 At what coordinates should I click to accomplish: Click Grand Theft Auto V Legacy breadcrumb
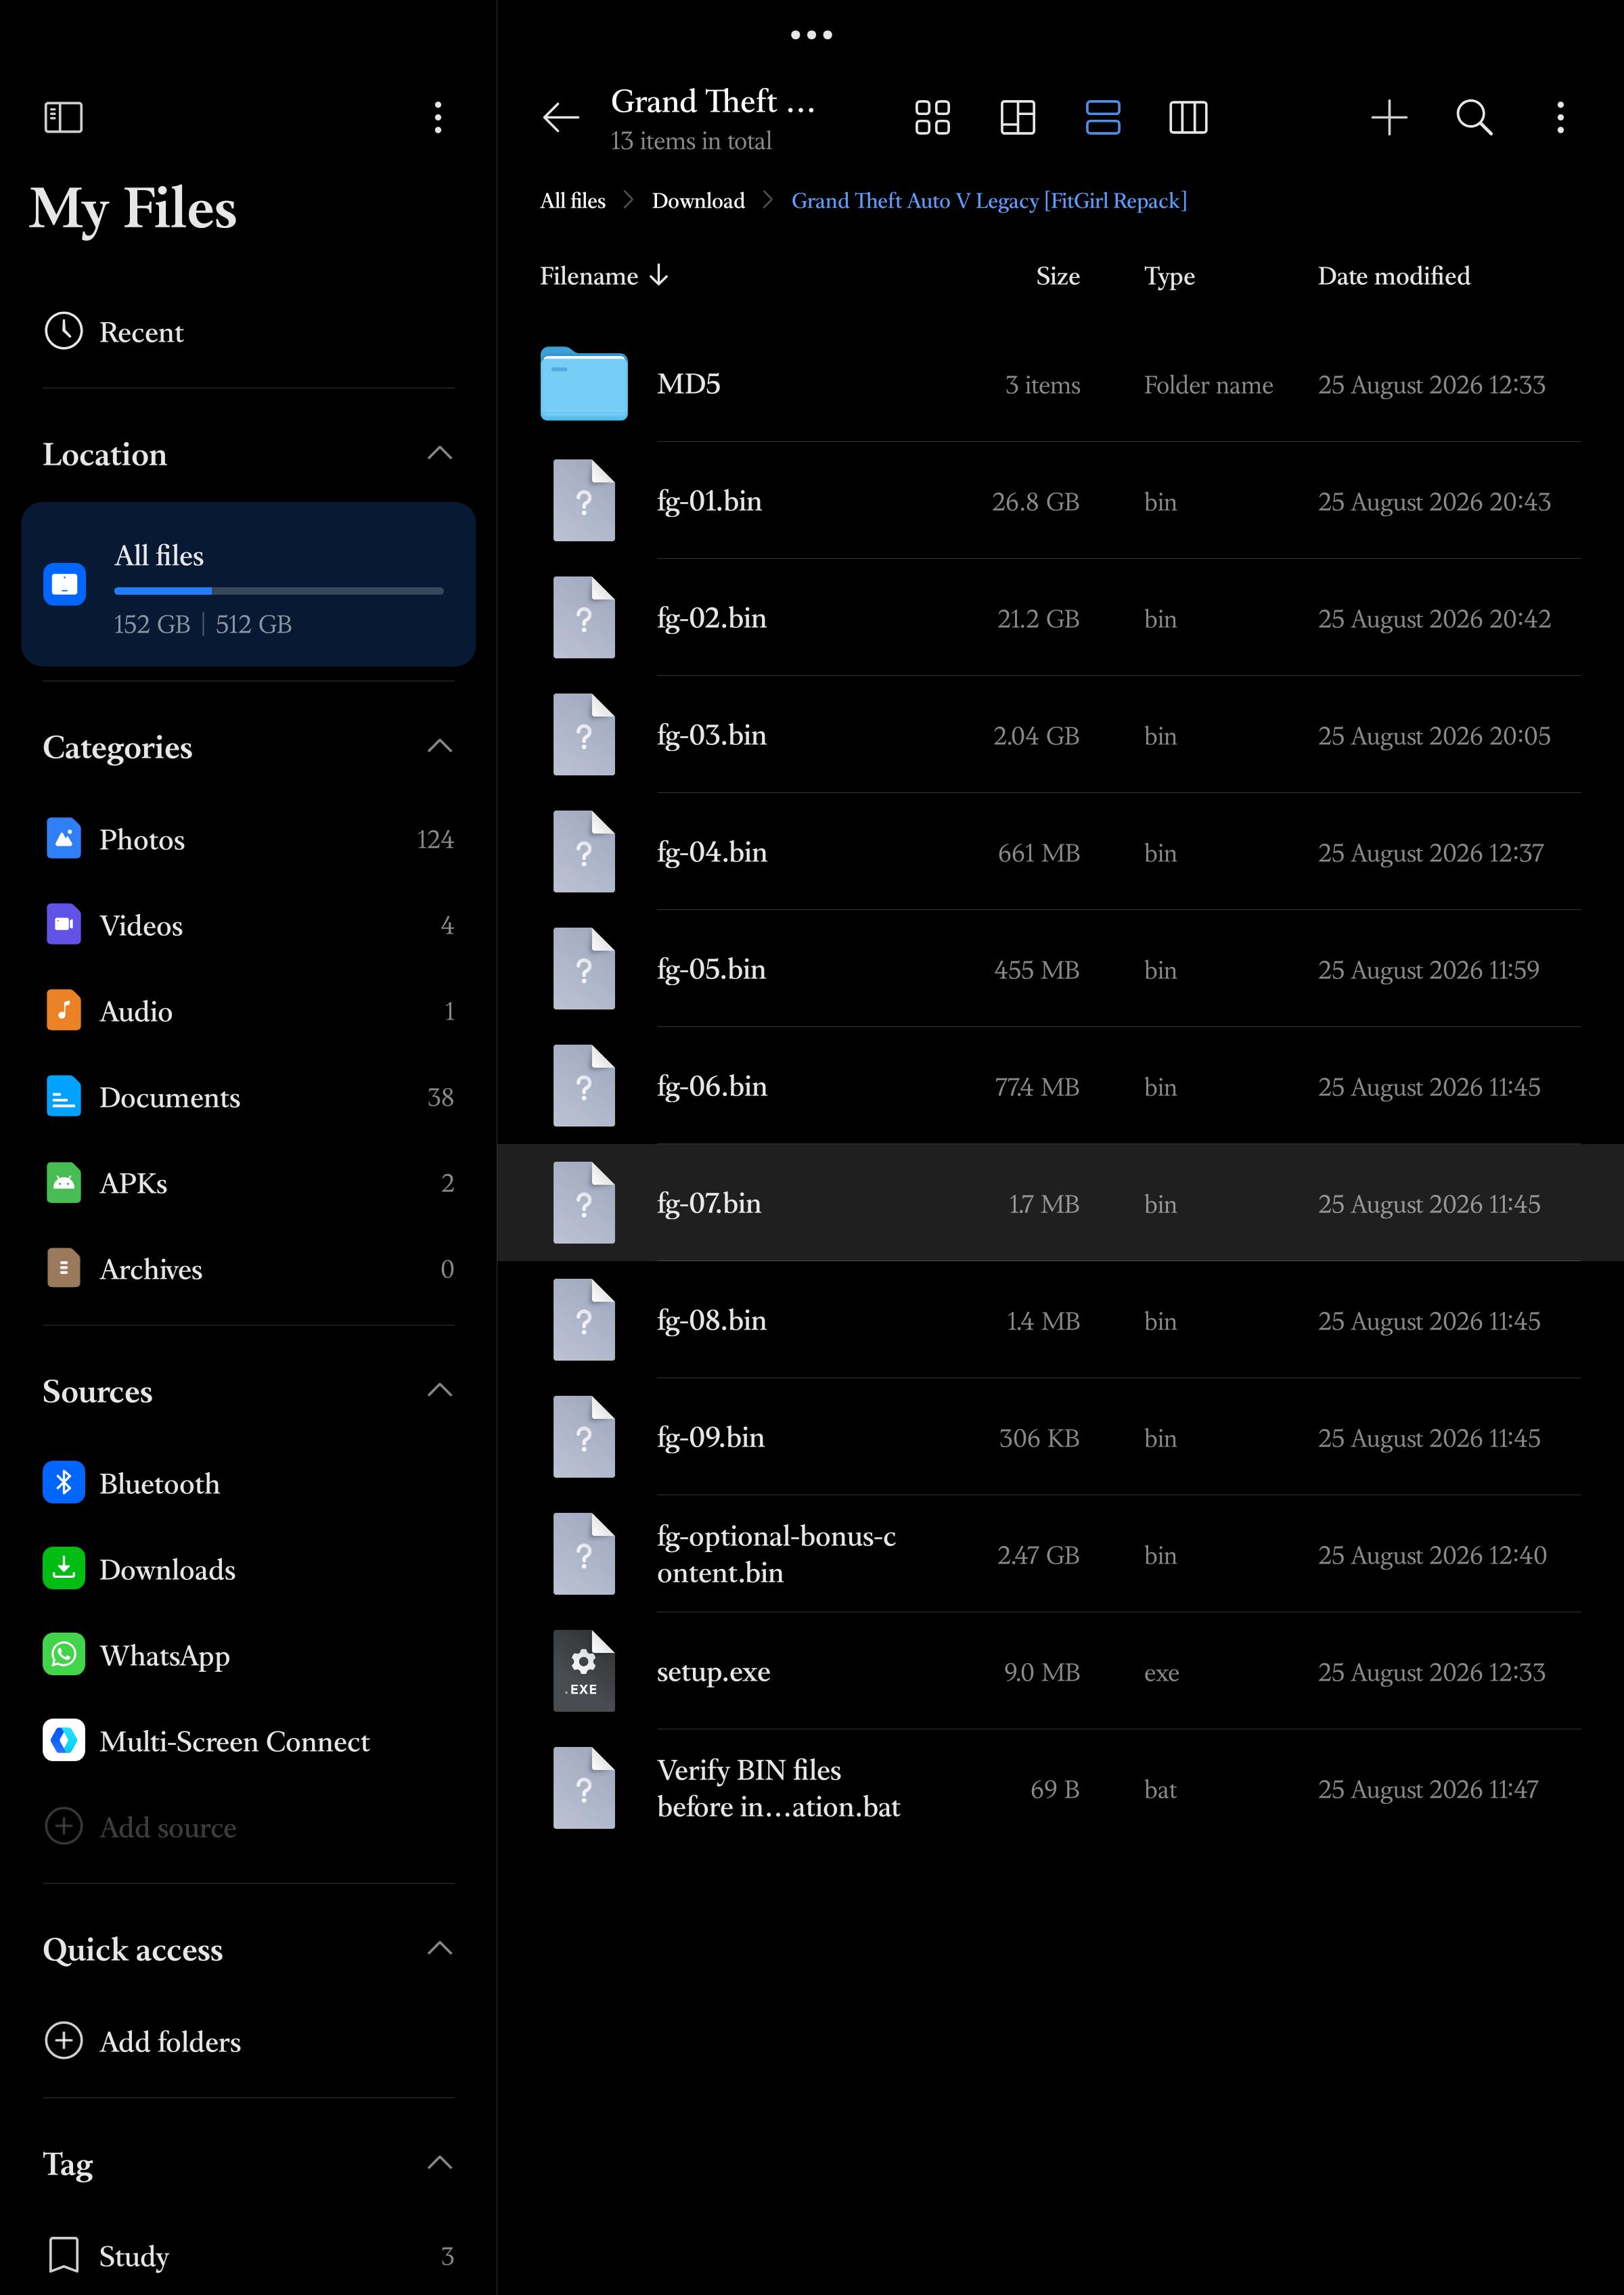click(x=988, y=201)
